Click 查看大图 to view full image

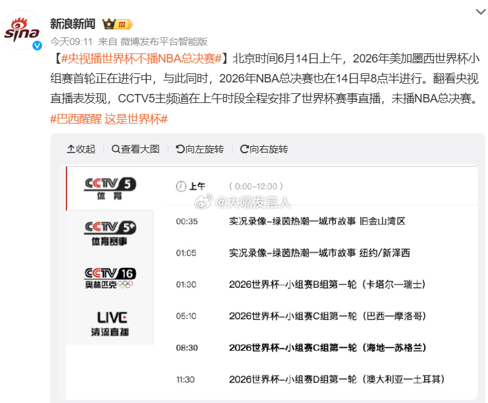point(135,149)
